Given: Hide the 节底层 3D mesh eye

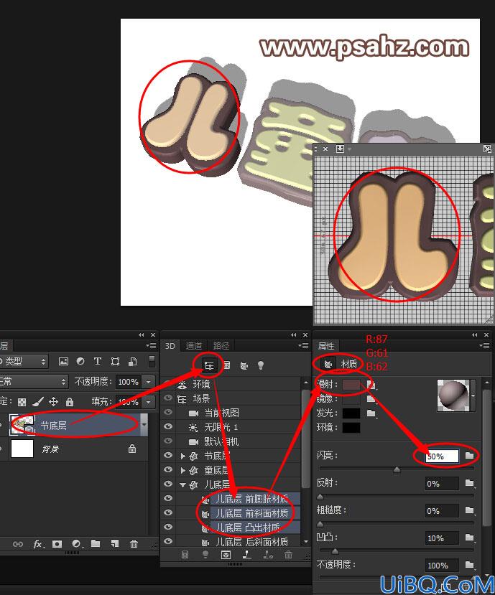Looking at the screenshot, I should 168,455.
